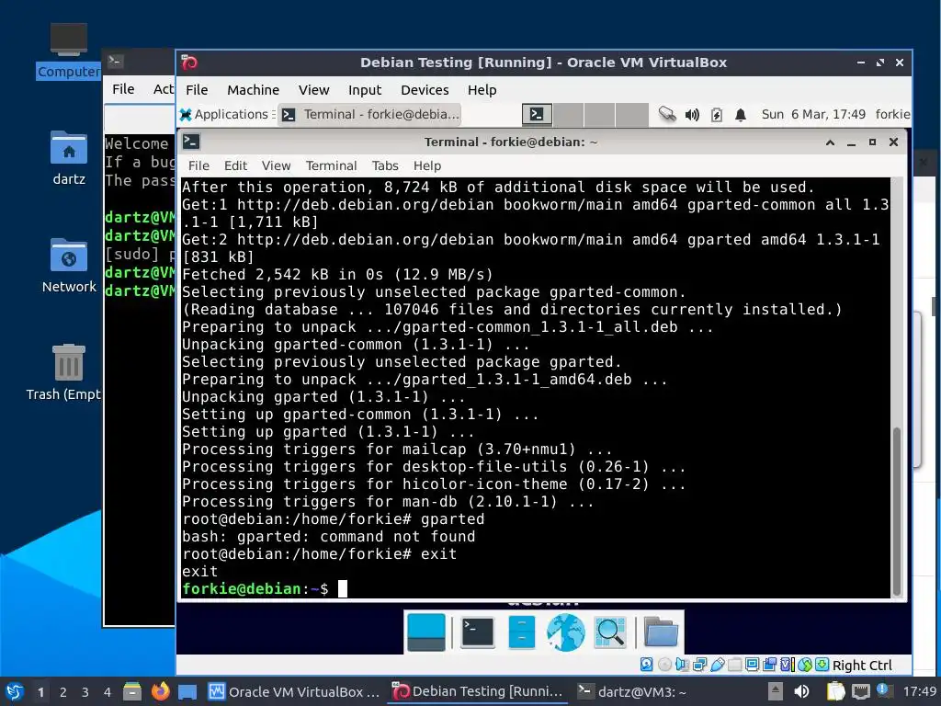Click the CPU/virtualization indicator in VirtualBox status bar
941x706 pixels.
coord(788,665)
